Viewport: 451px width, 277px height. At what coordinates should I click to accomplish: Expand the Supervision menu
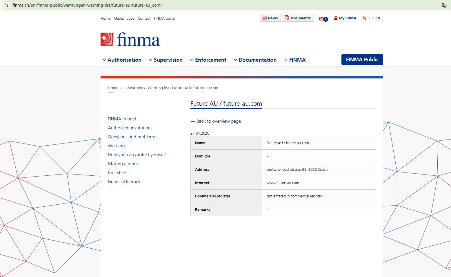point(166,60)
